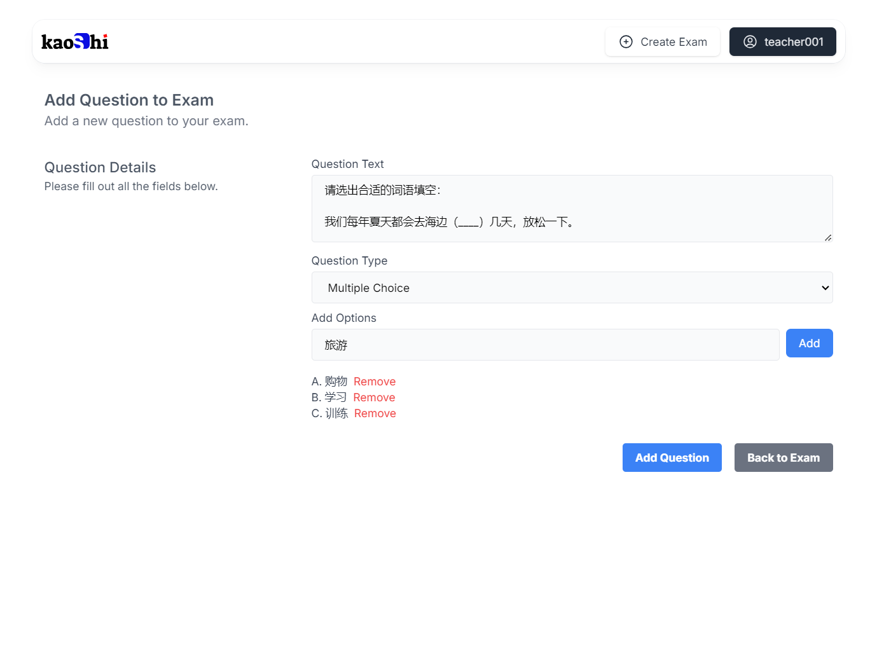Click the resize handle of the question textarea

[x=827, y=237]
